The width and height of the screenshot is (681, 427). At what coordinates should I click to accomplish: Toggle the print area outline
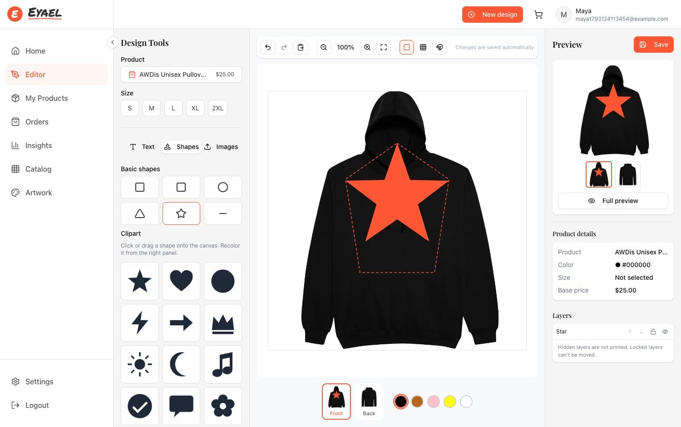pyautogui.click(x=407, y=47)
